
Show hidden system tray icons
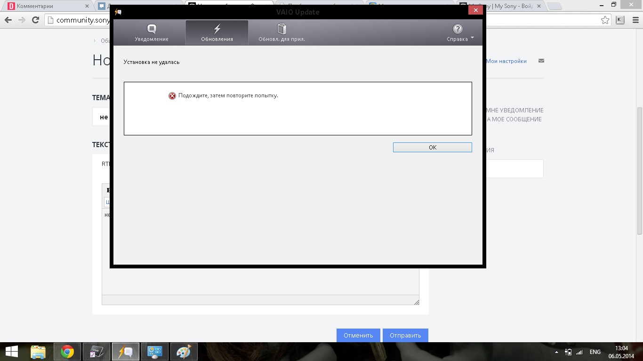pos(557,352)
